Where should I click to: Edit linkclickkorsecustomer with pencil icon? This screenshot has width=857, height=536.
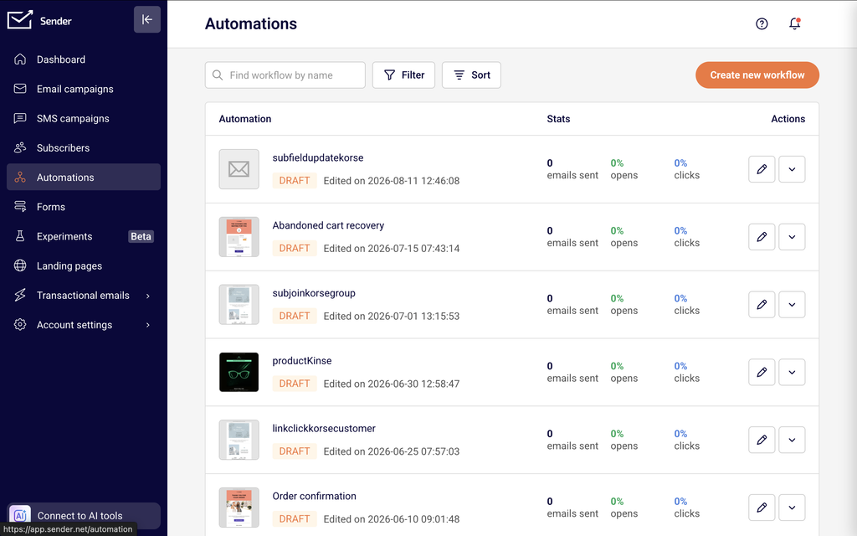[x=762, y=440]
